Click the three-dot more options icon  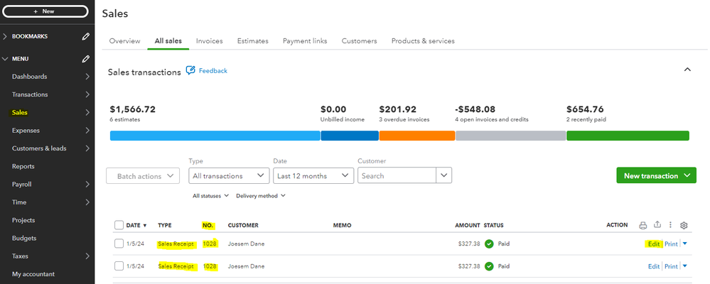tap(670, 226)
